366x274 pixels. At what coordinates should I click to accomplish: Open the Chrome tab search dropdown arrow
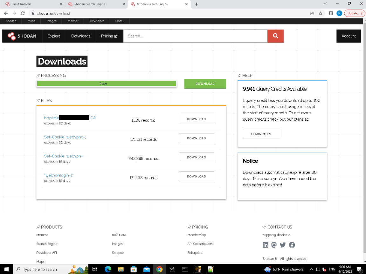point(325,3)
